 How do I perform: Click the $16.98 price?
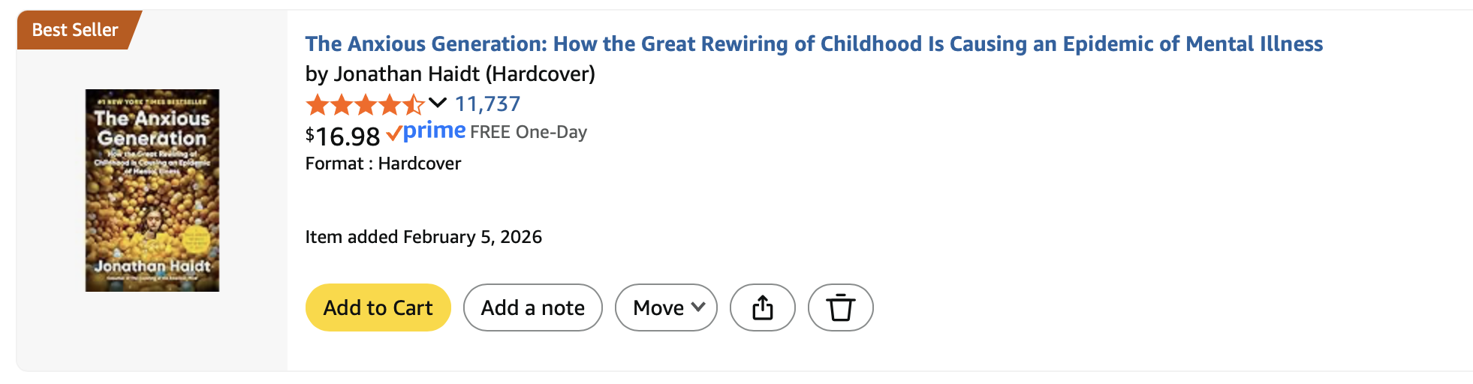click(343, 136)
